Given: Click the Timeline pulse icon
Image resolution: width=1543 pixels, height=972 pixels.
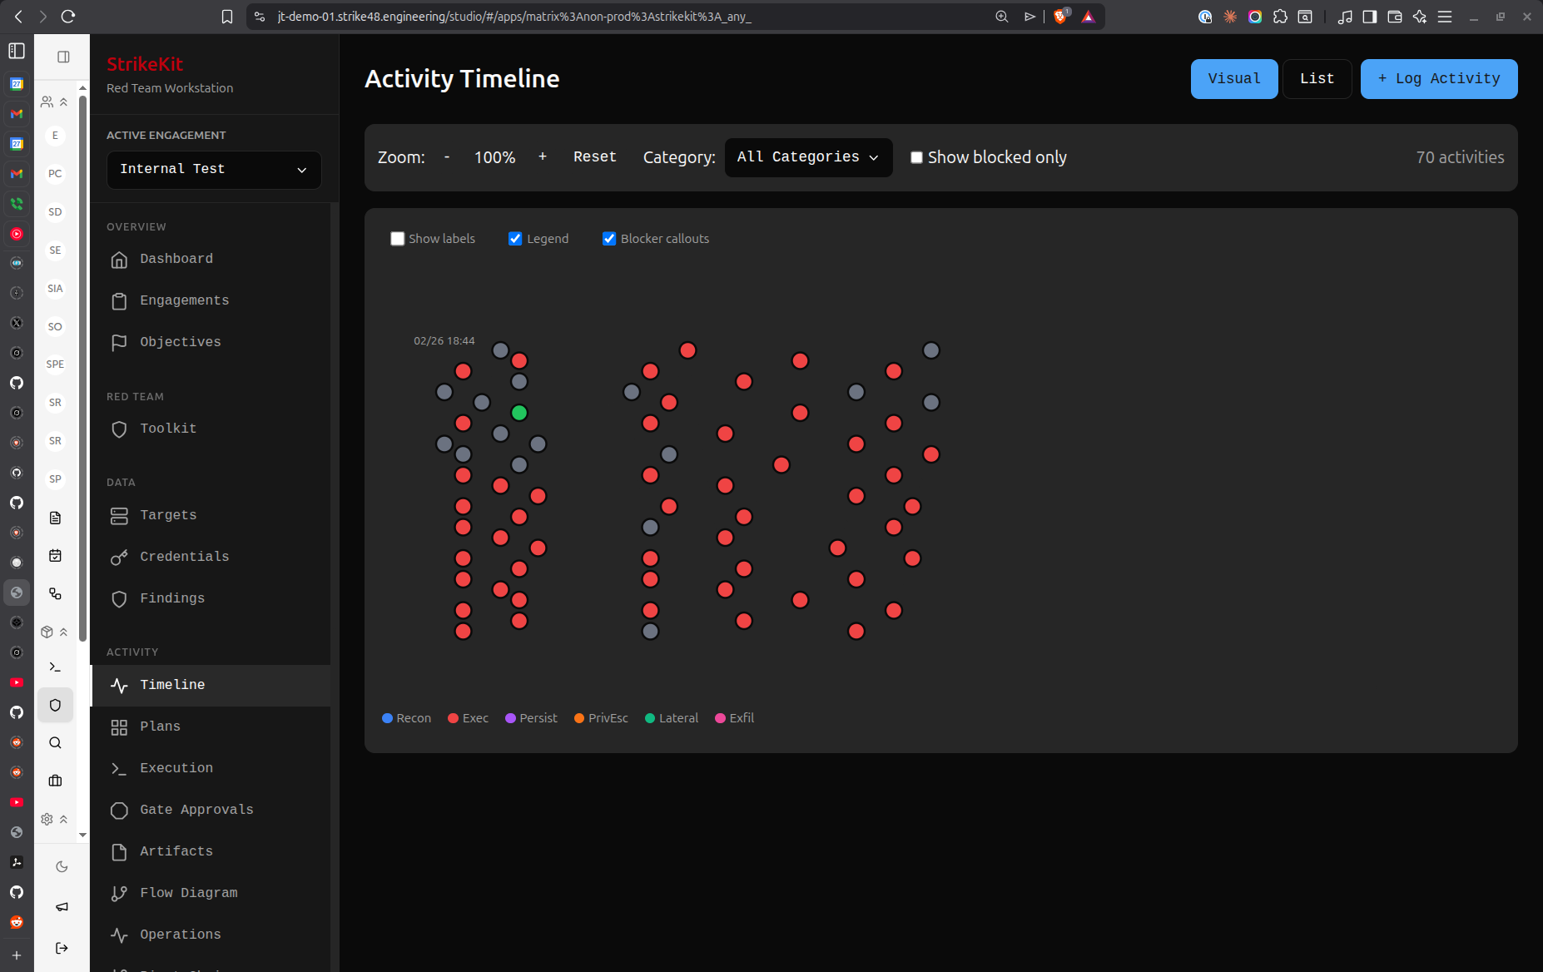Looking at the screenshot, I should coord(119,686).
